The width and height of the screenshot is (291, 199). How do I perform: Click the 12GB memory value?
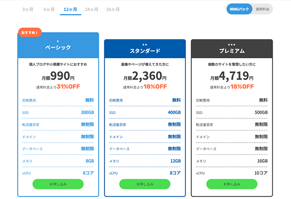(x=176, y=161)
